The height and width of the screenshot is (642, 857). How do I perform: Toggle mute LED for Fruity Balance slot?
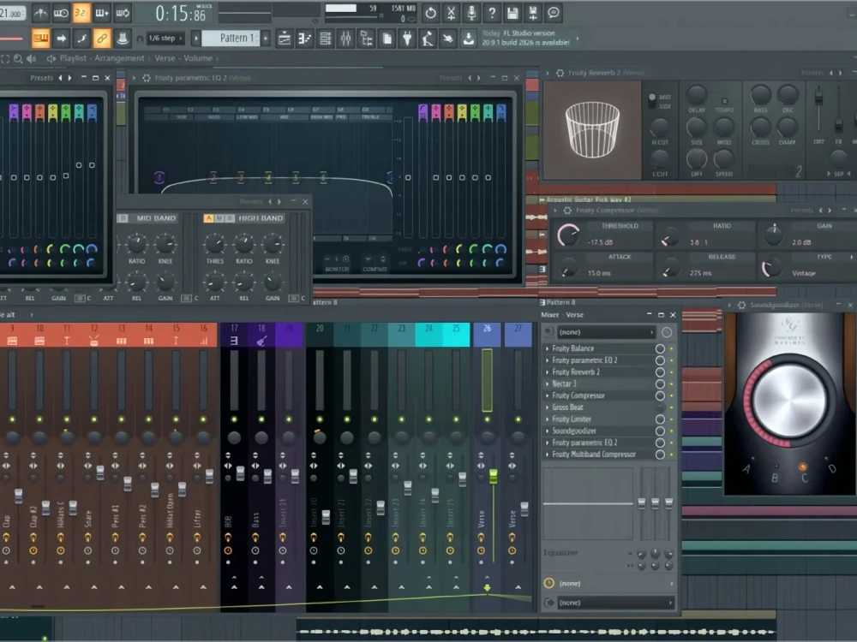tap(672, 348)
